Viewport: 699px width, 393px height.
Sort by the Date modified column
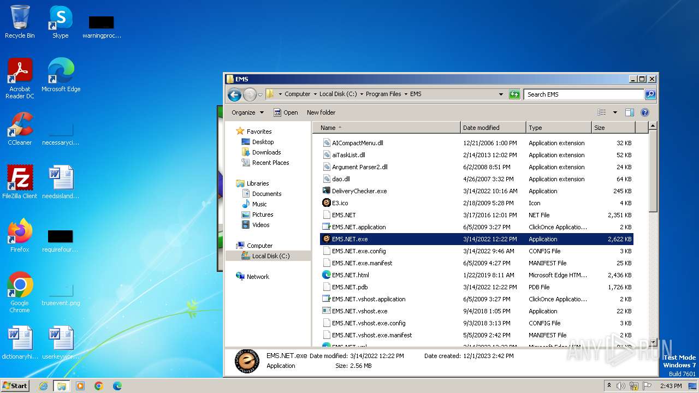[x=493, y=128]
